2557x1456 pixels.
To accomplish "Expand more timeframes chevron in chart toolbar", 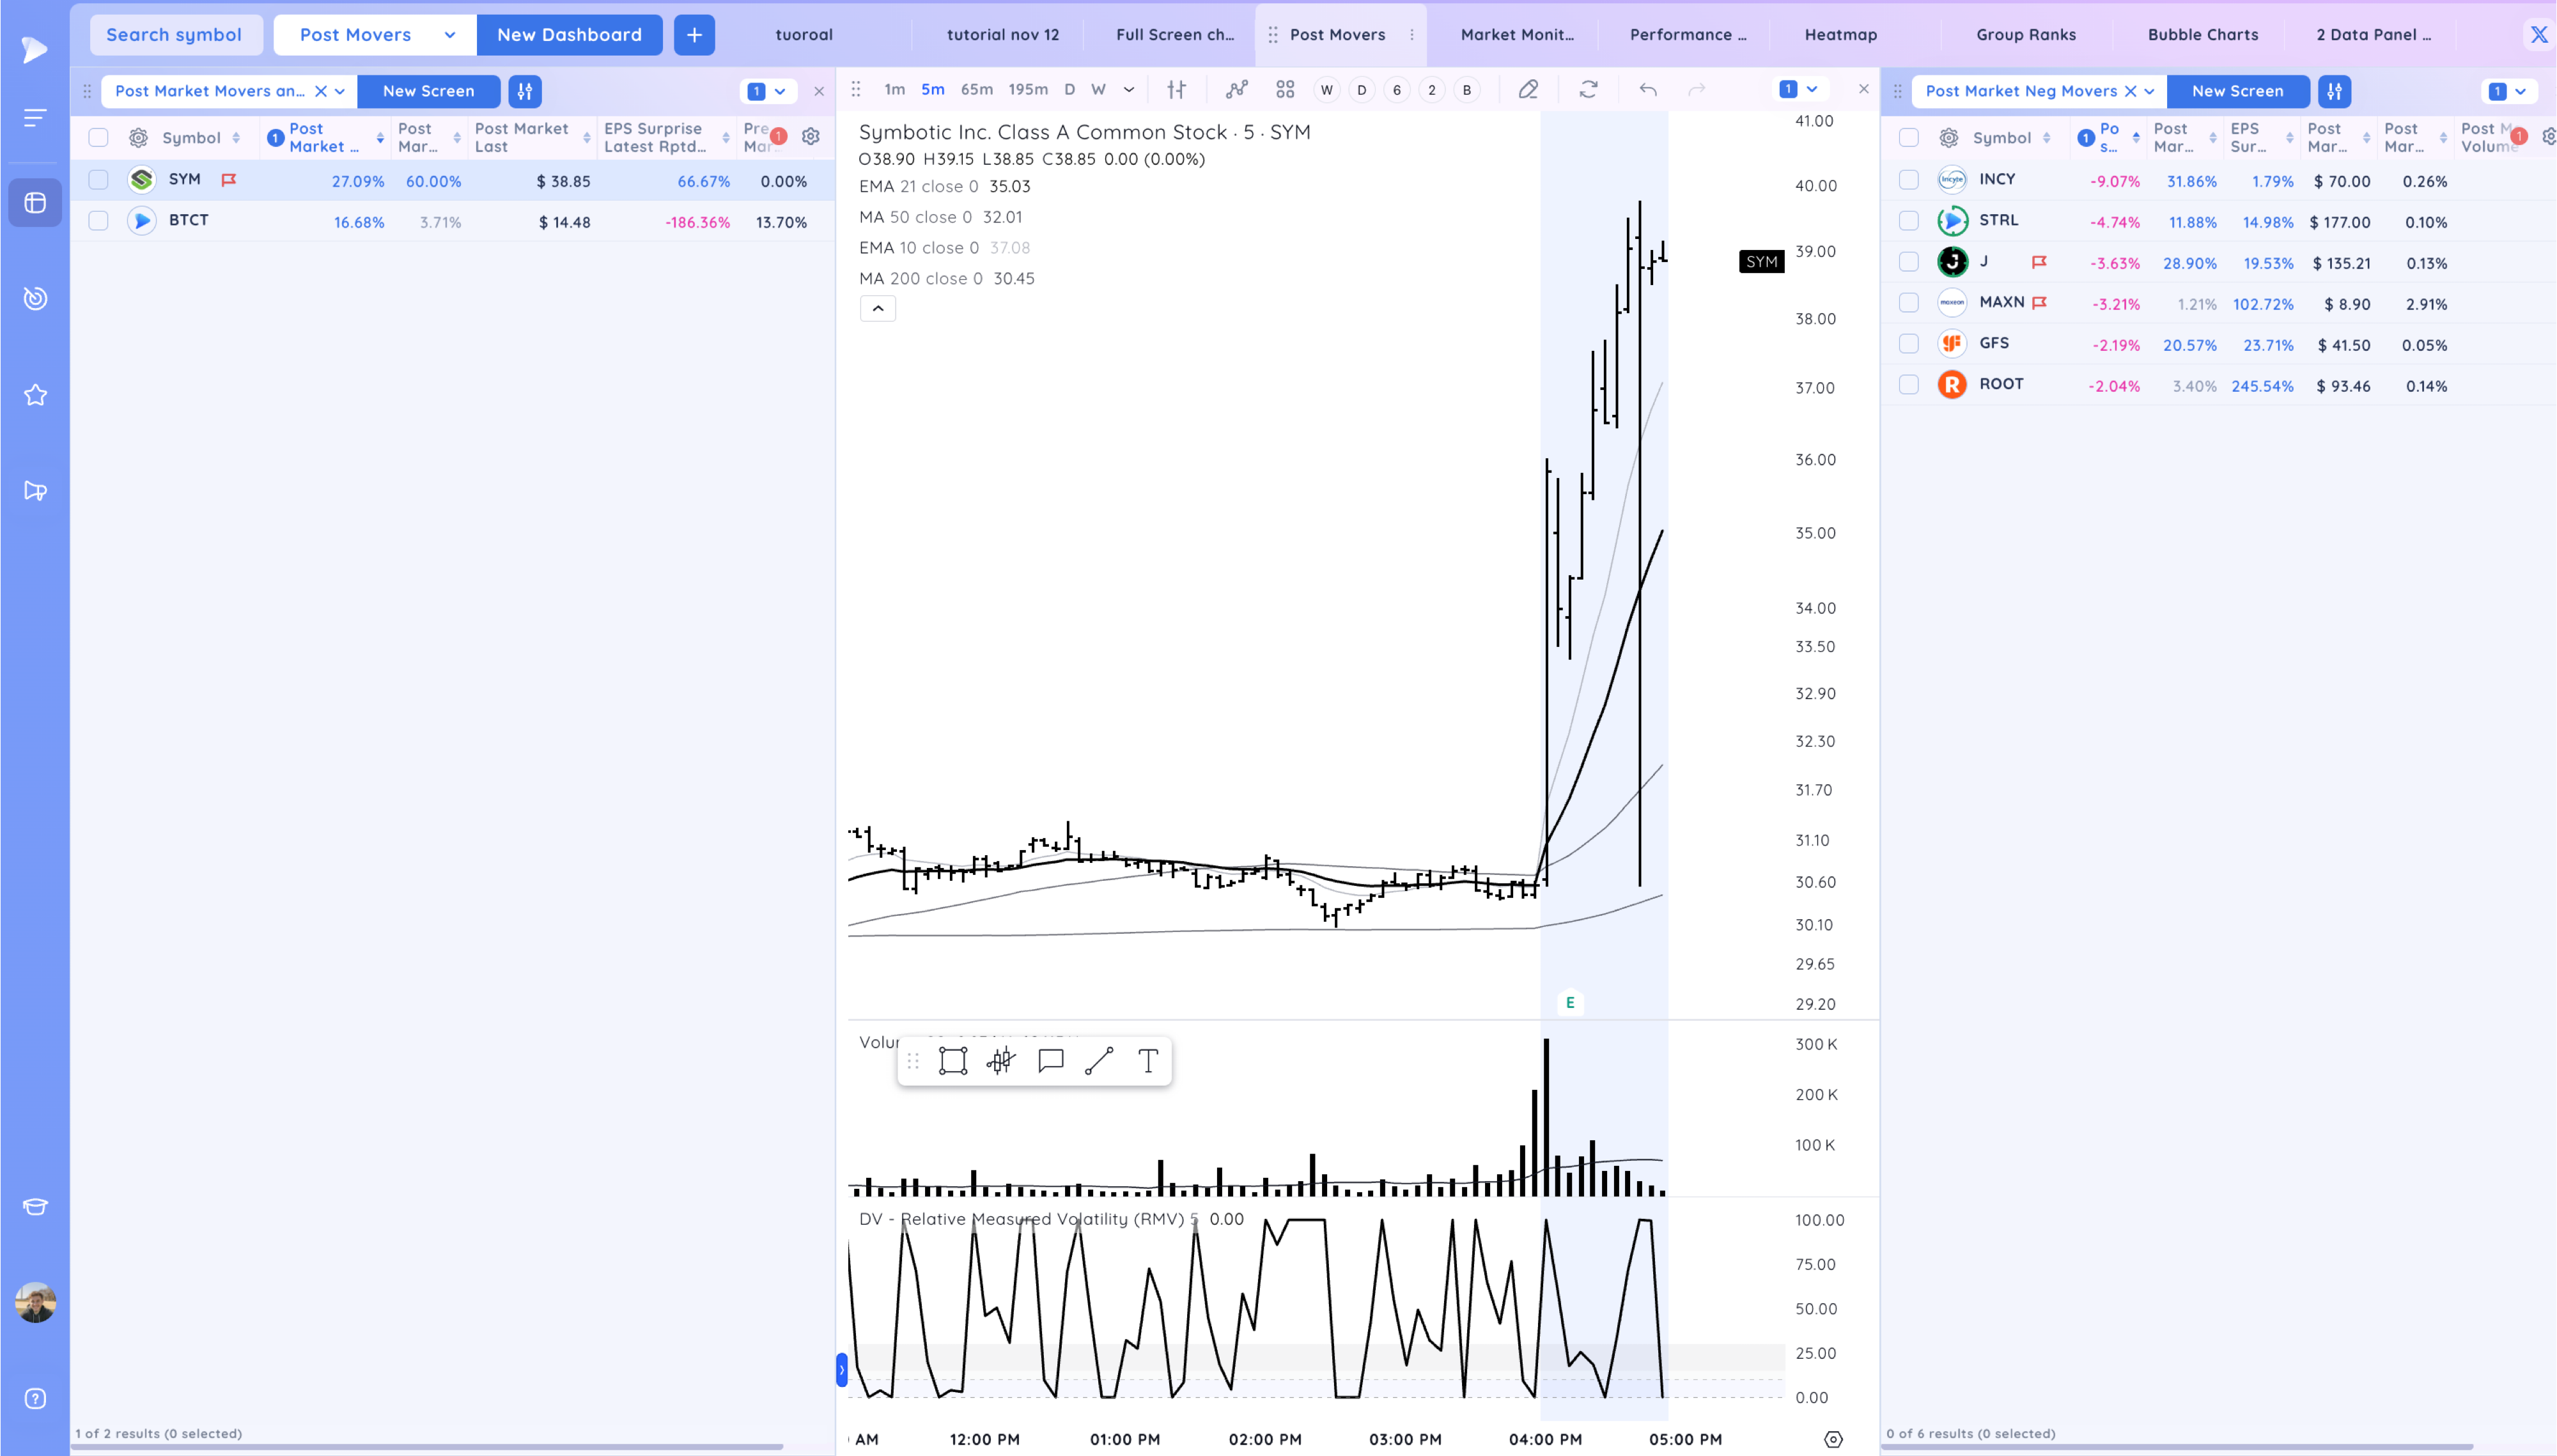I will [x=1129, y=90].
